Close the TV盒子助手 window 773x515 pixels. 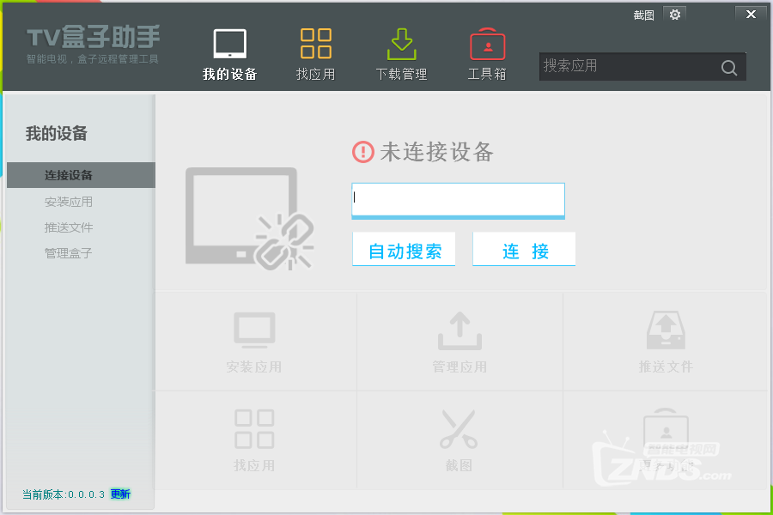tap(751, 15)
